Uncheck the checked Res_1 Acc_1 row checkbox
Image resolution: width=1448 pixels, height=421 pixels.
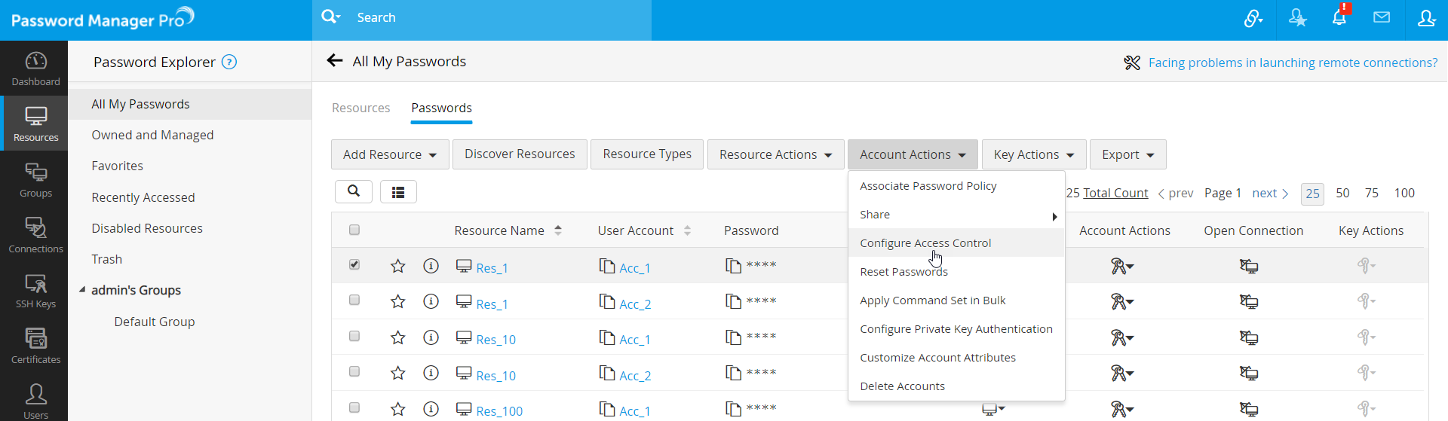(354, 265)
